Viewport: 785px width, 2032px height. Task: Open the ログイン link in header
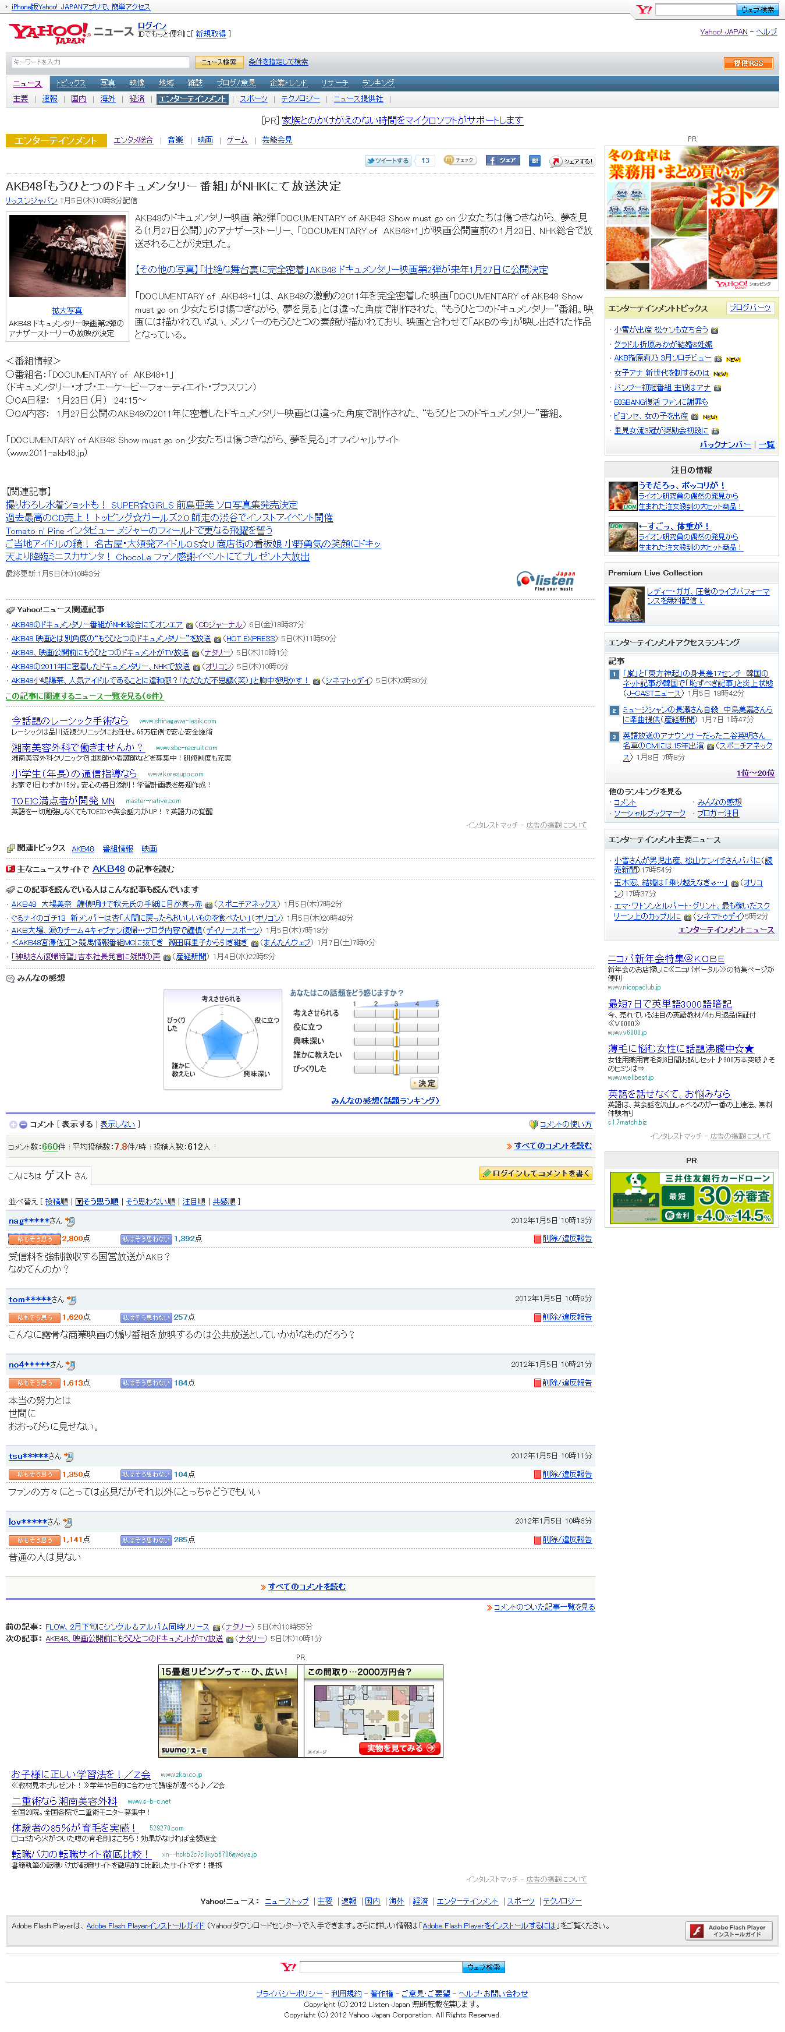(x=152, y=26)
